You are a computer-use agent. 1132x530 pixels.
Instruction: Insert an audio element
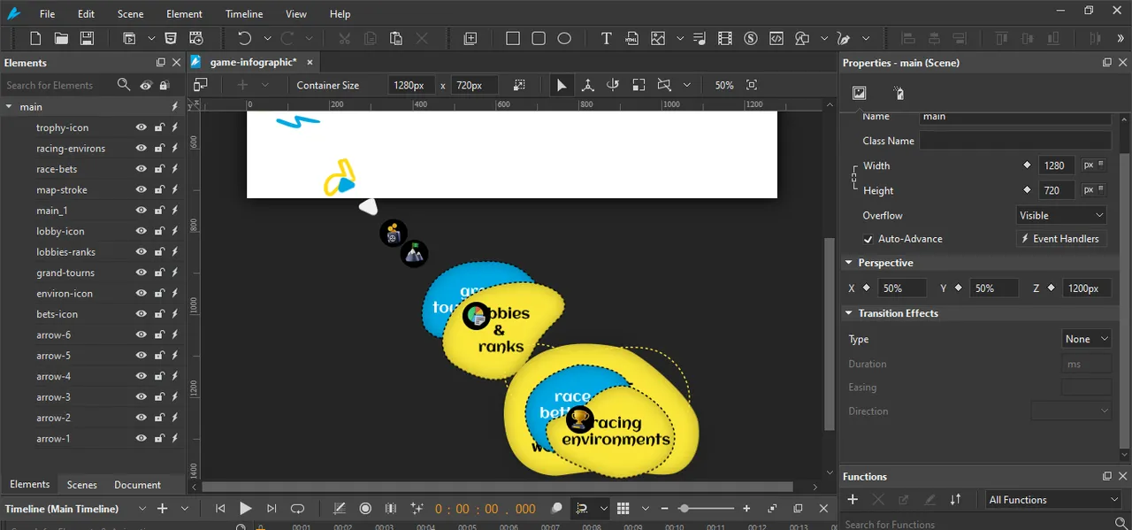click(700, 38)
